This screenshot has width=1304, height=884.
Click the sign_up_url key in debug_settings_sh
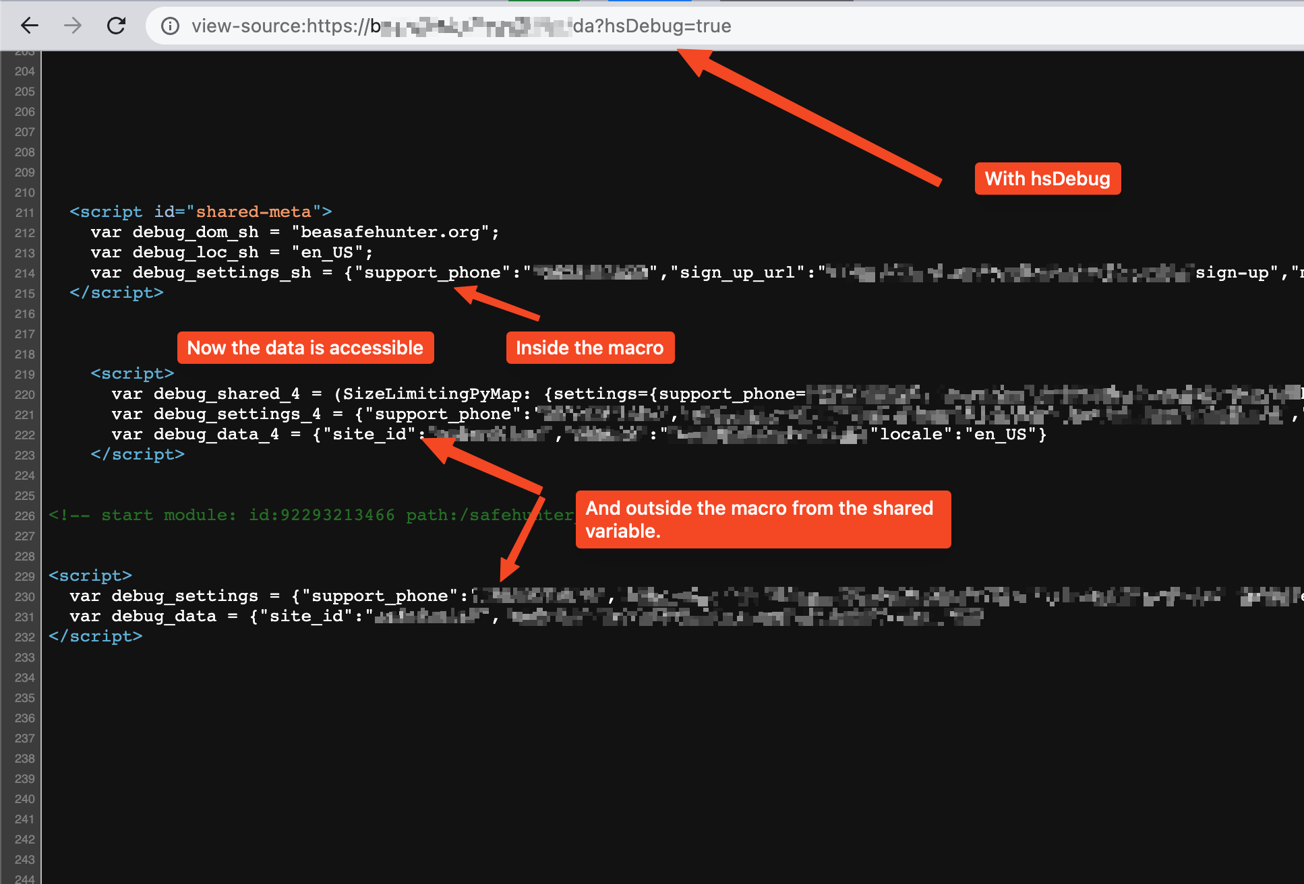[x=735, y=273]
